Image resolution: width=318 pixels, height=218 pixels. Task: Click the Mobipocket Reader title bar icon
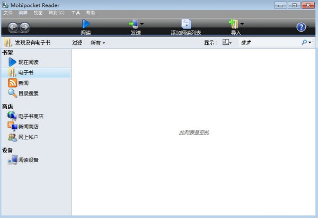tap(5, 5)
